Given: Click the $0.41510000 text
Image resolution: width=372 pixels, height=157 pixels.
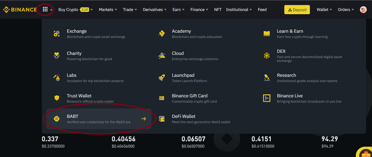Looking at the screenshot, I should point(263,146).
